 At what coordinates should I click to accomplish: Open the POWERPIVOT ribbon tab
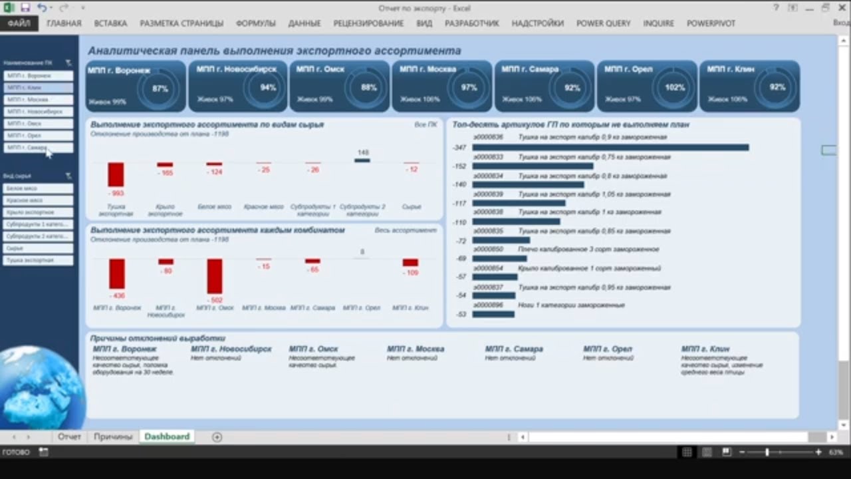pyautogui.click(x=711, y=23)
